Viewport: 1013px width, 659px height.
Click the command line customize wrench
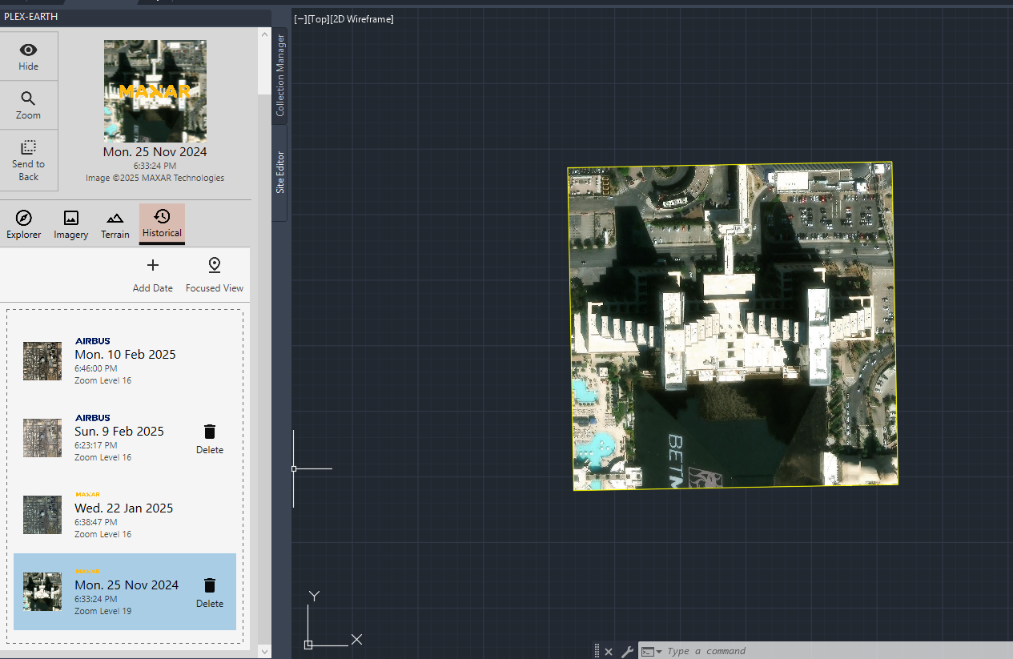(x=628, y=652)
